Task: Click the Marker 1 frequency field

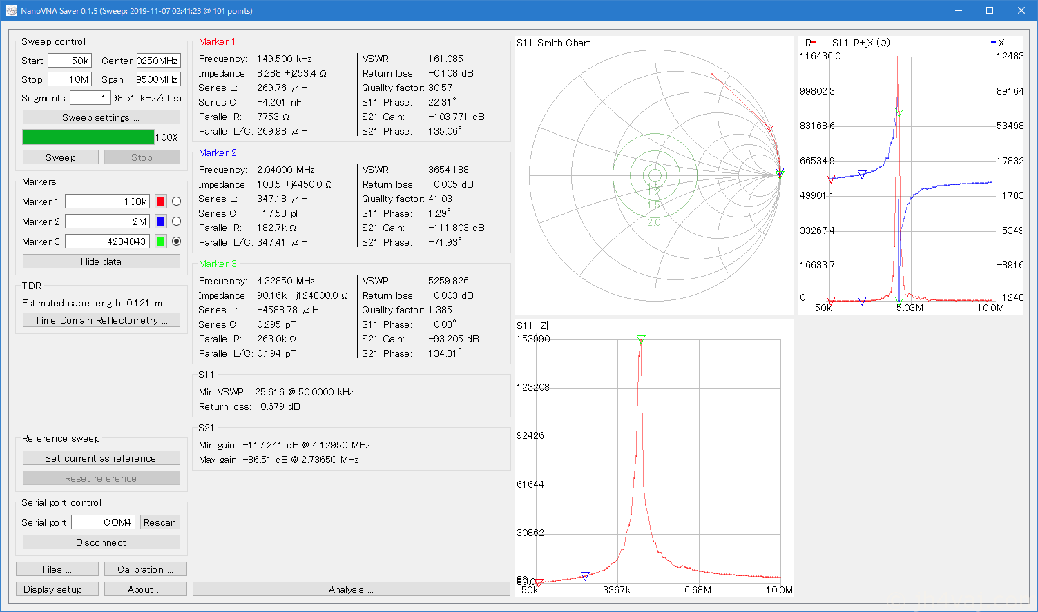Action: 107,201
